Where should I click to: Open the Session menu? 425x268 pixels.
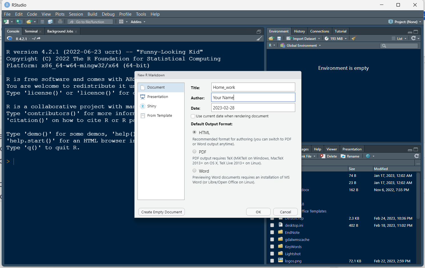(76, 14)
